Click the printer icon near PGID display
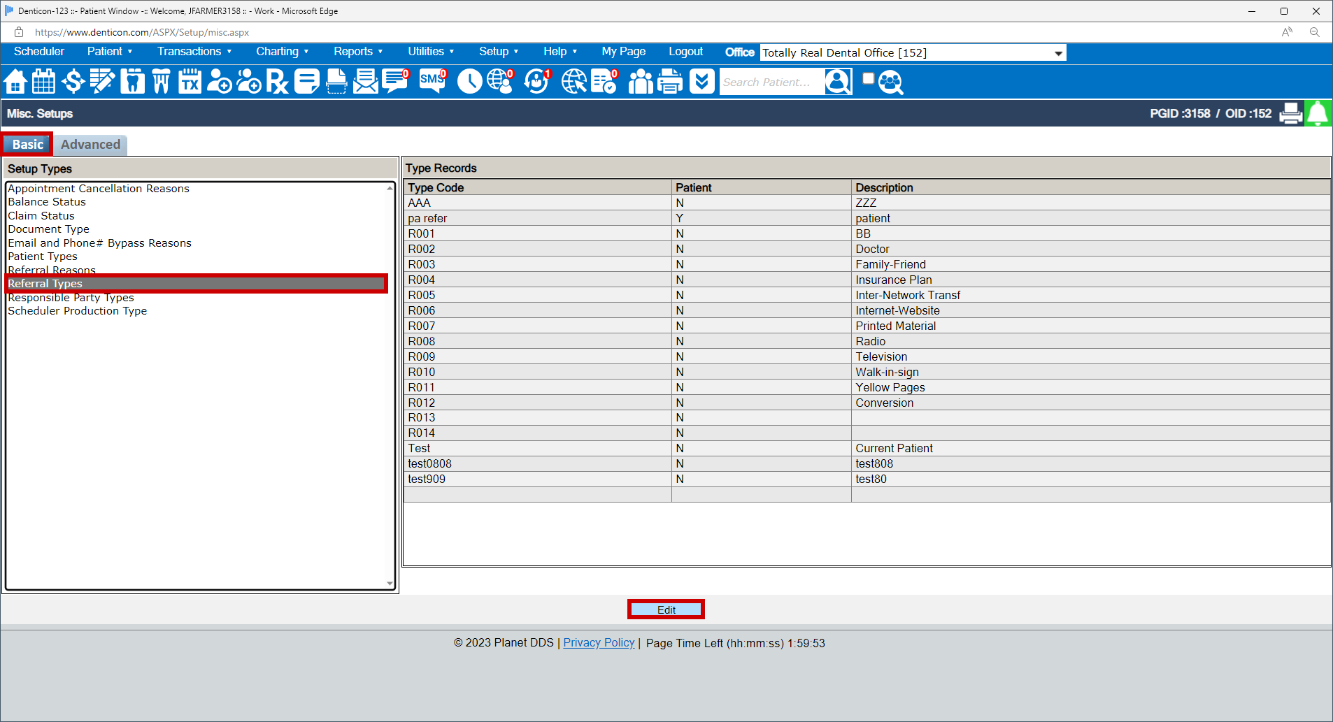Screen dimensions: 1333x722 coord(1291,113)
